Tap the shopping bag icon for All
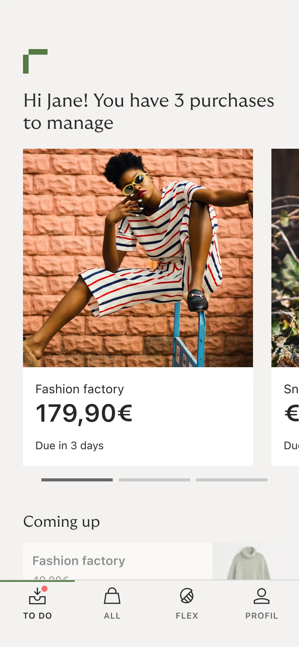This screenshot has height=647, width=299. [x=112, y=596]
